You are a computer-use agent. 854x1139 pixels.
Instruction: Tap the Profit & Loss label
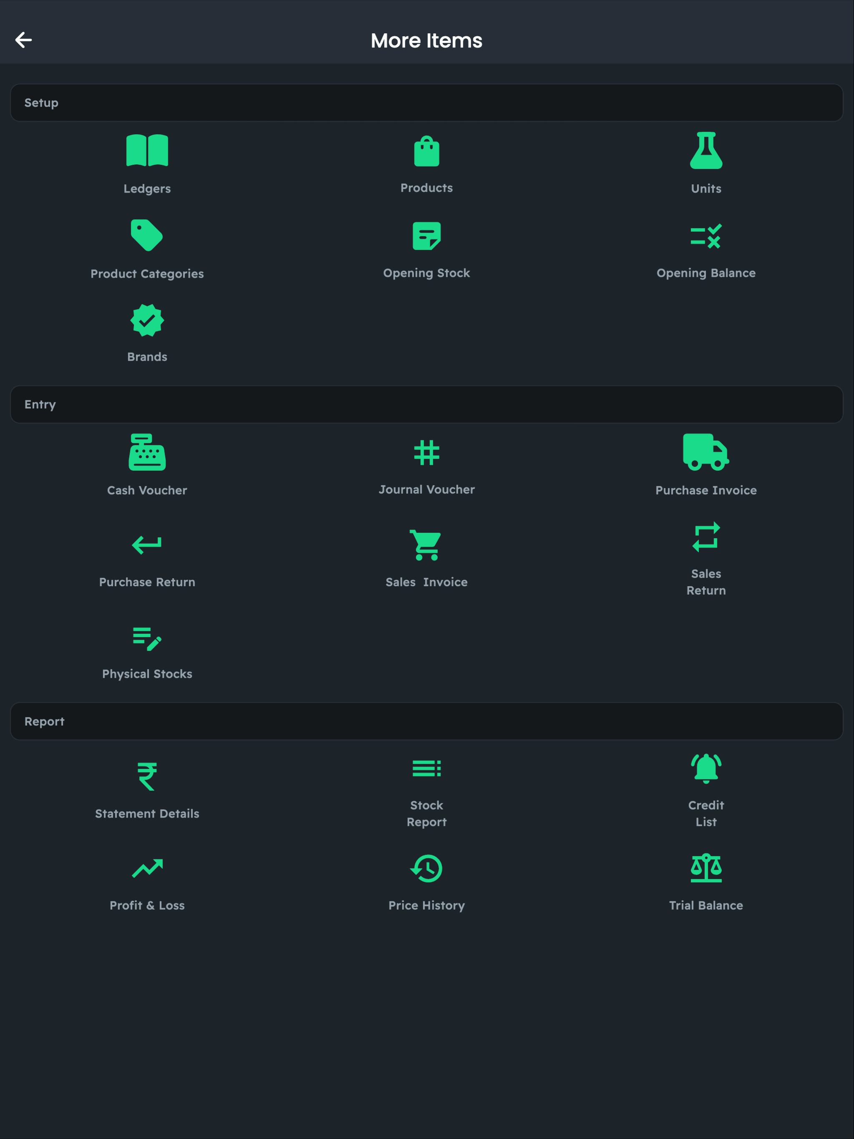[147, 905]
